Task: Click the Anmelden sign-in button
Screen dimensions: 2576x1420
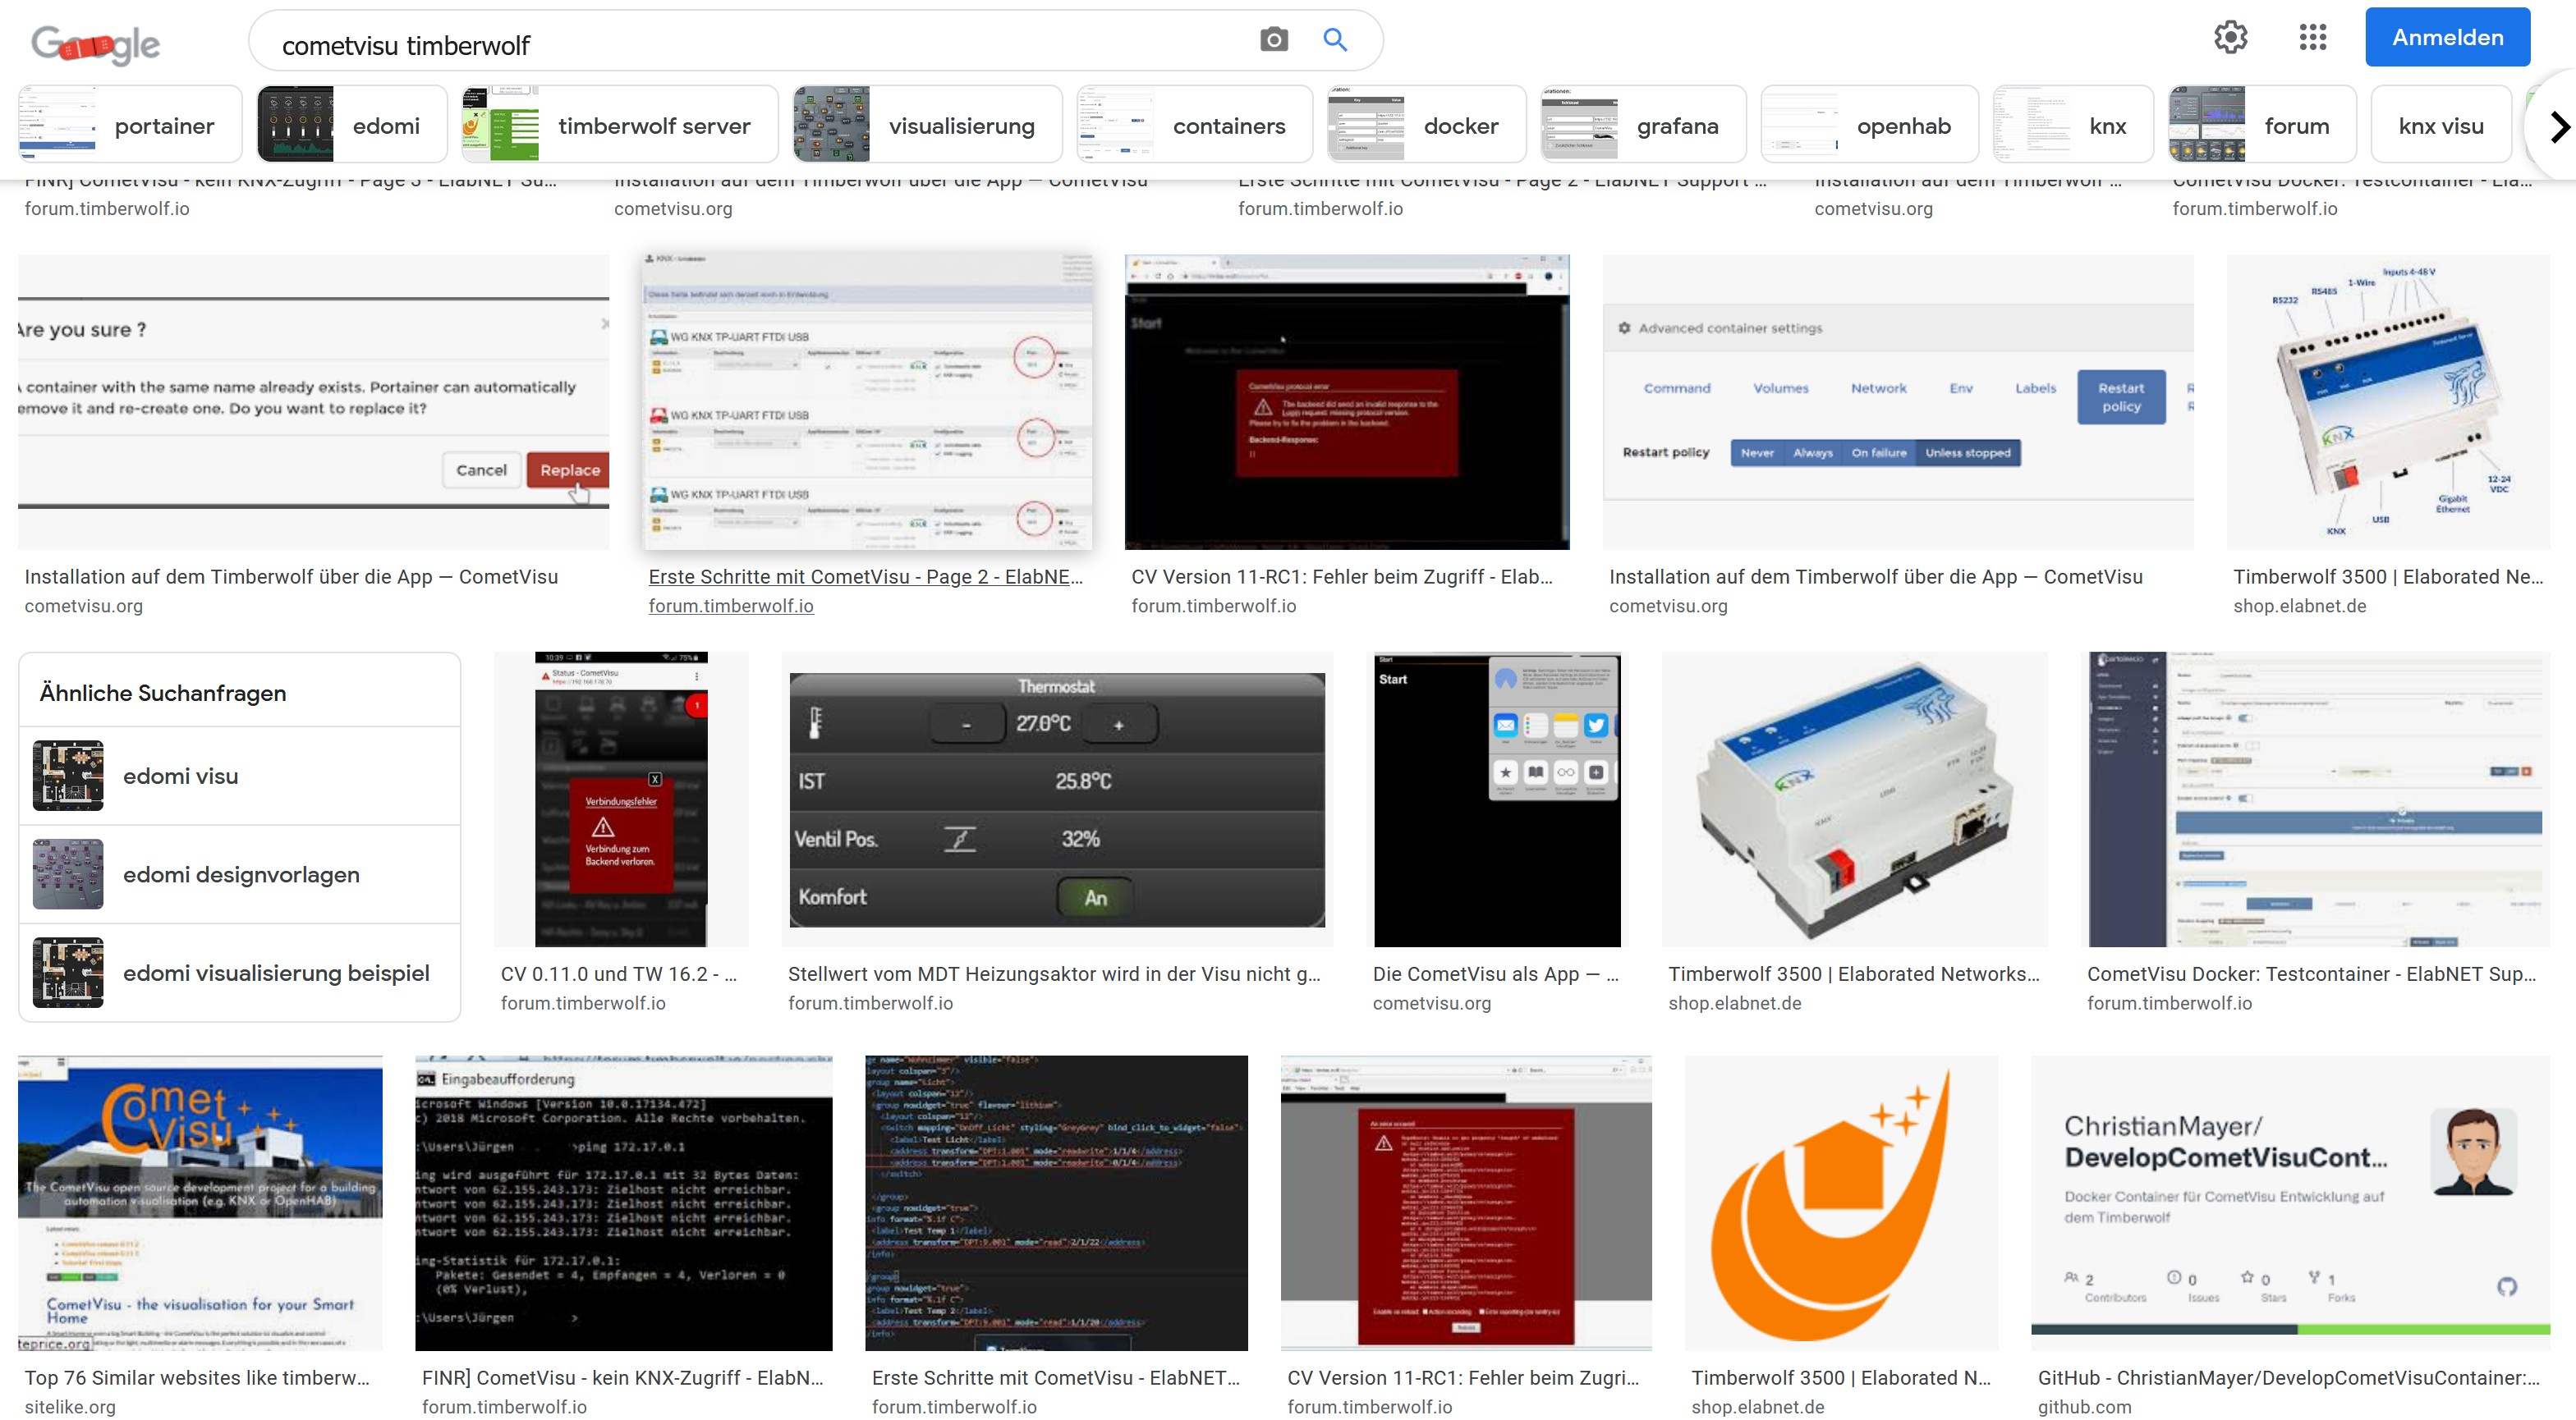Action: click(2446, 38)
